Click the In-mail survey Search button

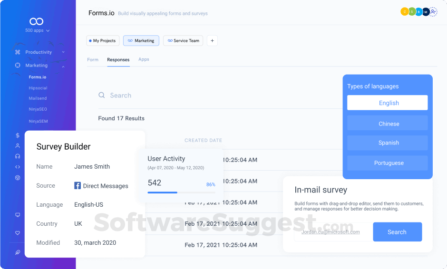tap(398, 232)
